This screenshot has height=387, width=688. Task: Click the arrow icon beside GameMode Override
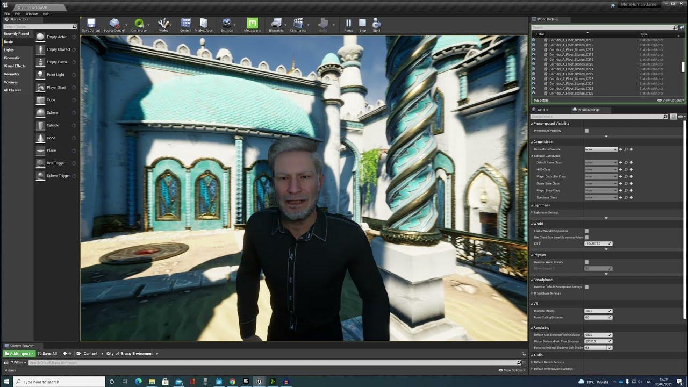pyautogui.click(x=621, y=149)
